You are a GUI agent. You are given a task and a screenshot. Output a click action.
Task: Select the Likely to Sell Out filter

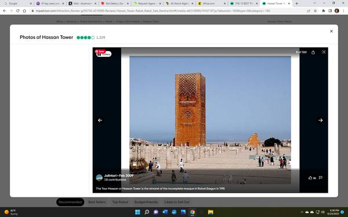pyautogui.click(x=177, y=202)
